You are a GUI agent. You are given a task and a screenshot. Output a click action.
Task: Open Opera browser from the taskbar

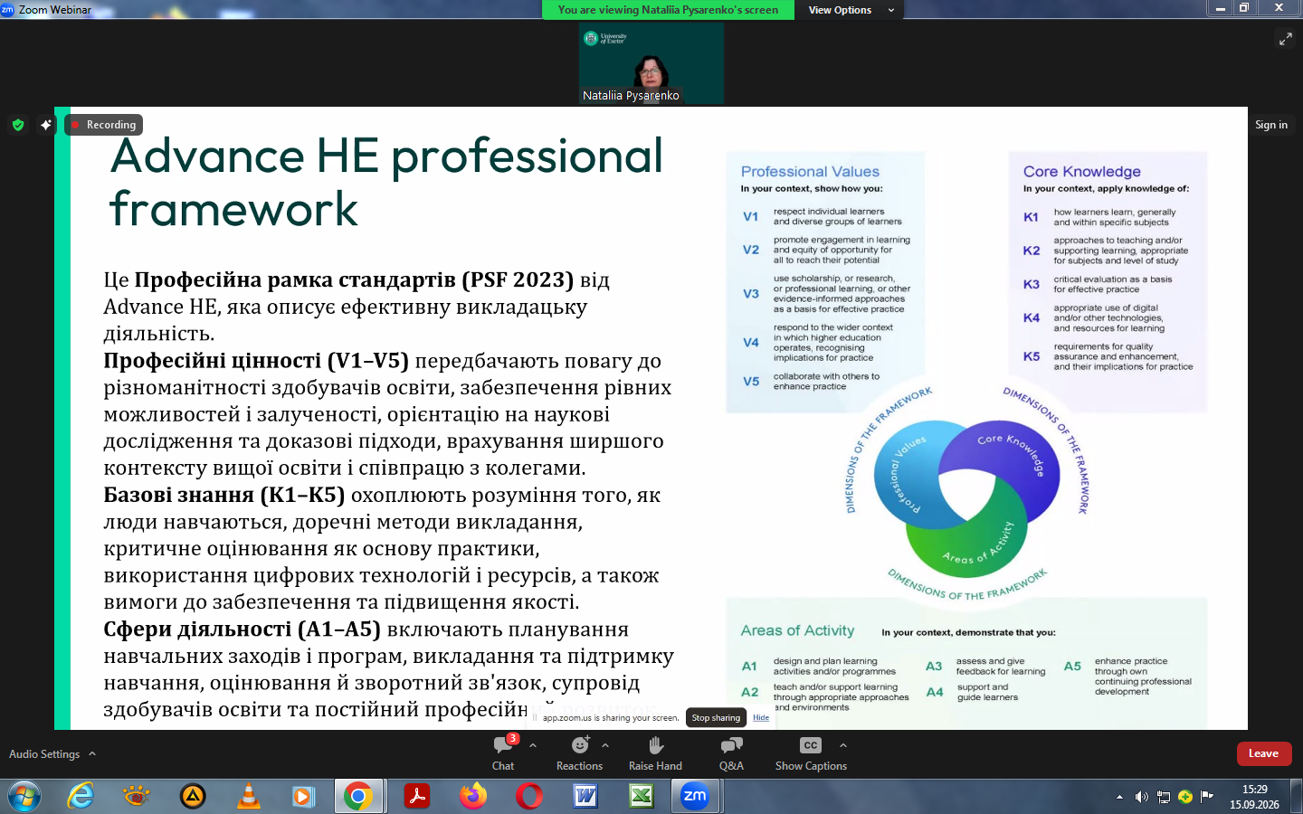(x=529, y=796)
